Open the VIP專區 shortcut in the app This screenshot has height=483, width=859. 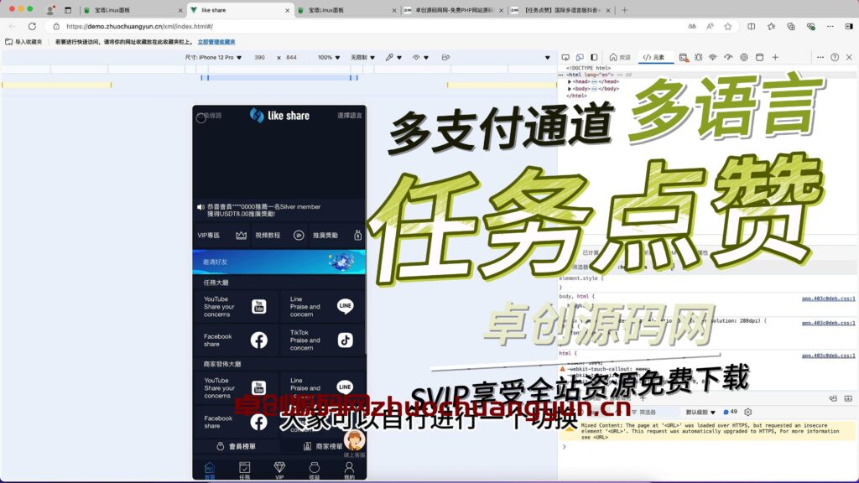(221, 235)
